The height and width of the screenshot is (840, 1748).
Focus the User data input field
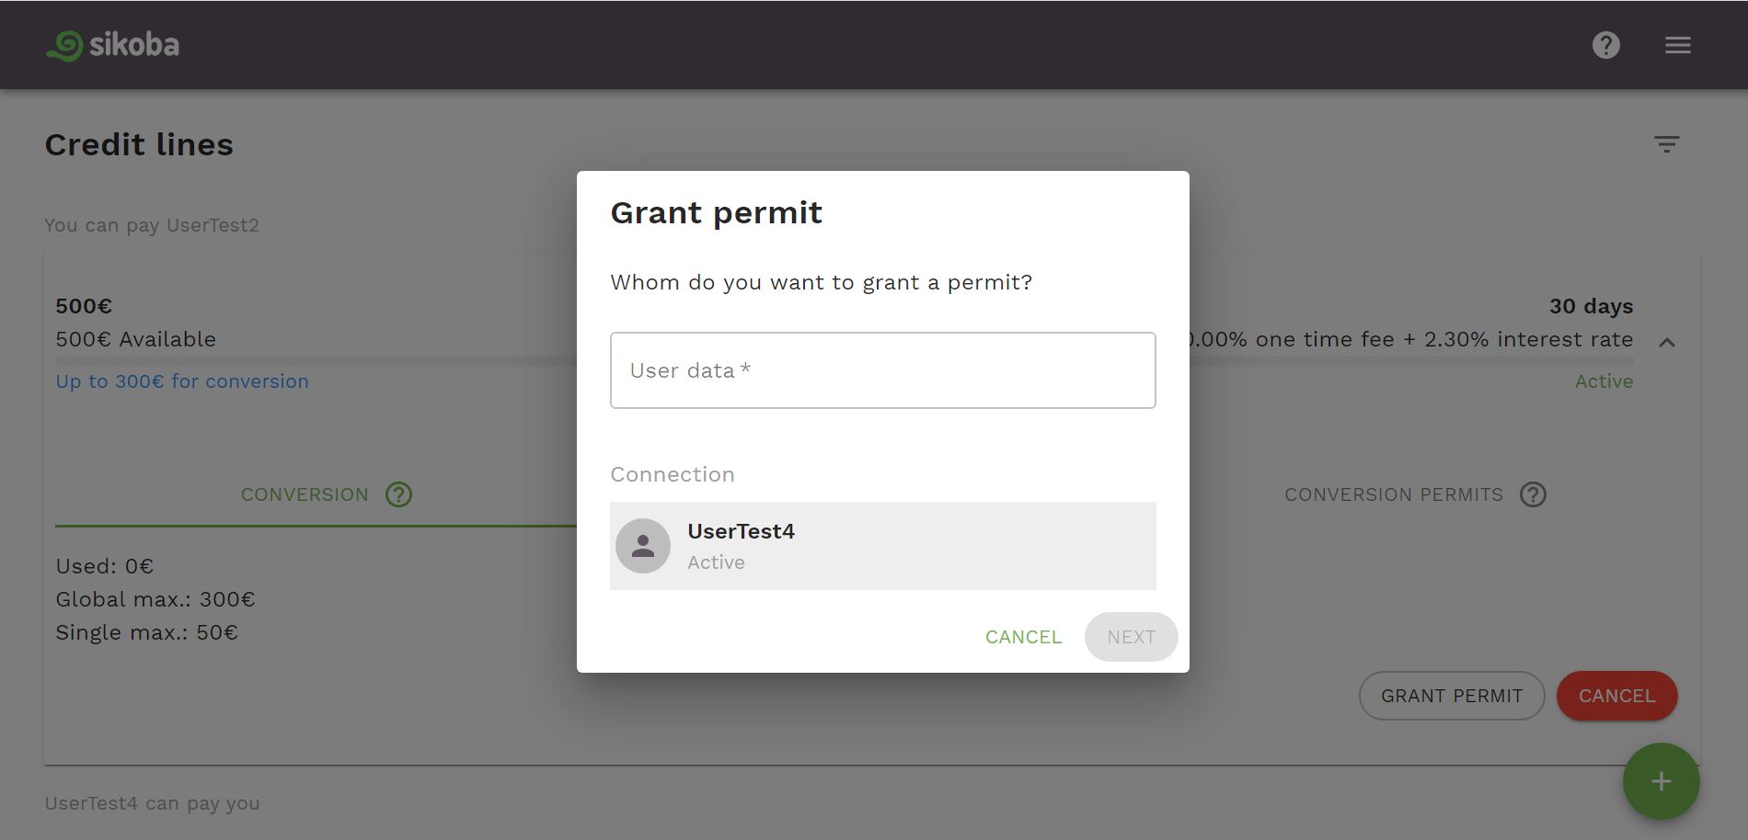coord(883,370)
